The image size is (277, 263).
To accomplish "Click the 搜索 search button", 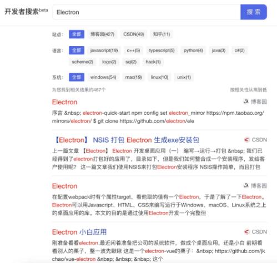I will click(254, 12).
